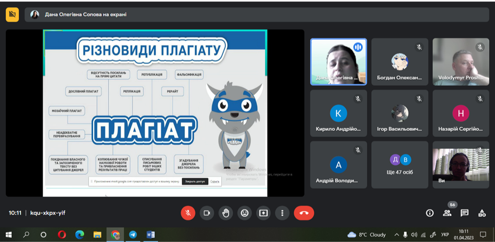Click the speaking indicator on Дана's tile
The width and height of the screenshot is (495, 242).
[x=357, y=47]
